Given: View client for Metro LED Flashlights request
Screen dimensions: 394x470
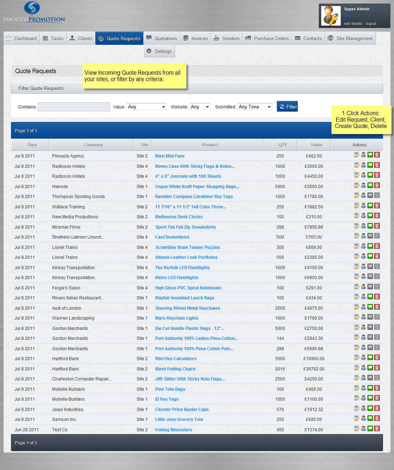Looking at the screenshot, I should click(363, 276).
